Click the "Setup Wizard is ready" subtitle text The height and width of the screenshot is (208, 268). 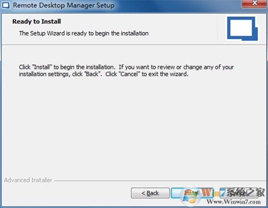pyautogui.click(x=84, y=33)
